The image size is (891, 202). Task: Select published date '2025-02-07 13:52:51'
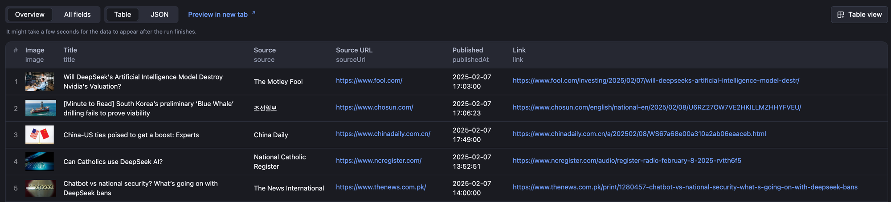coord(472,162)
